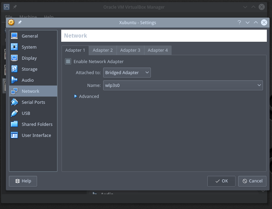Enable Network Adapter checkbox
The width and height of the screenshot is (272, 209).
[x=68, y=61]
